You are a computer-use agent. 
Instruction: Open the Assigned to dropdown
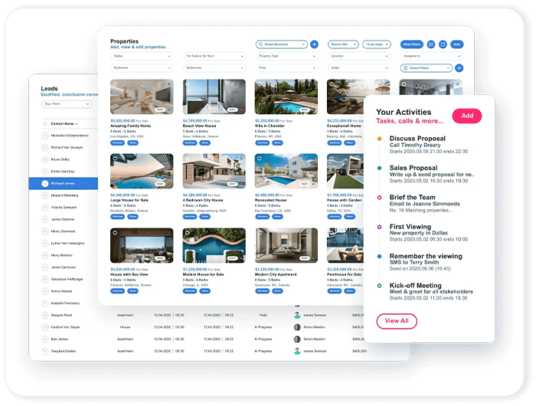click(432, 56)
